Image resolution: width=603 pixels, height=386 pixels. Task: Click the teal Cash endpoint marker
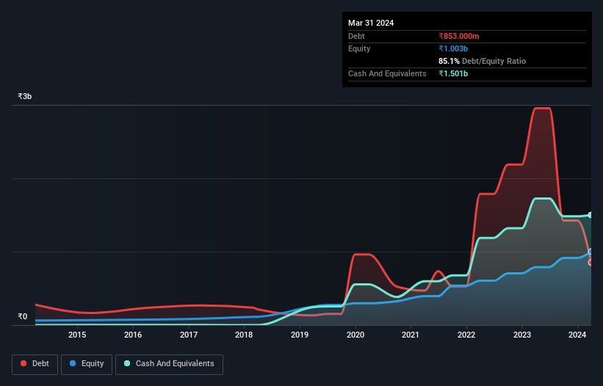(591, 215)
